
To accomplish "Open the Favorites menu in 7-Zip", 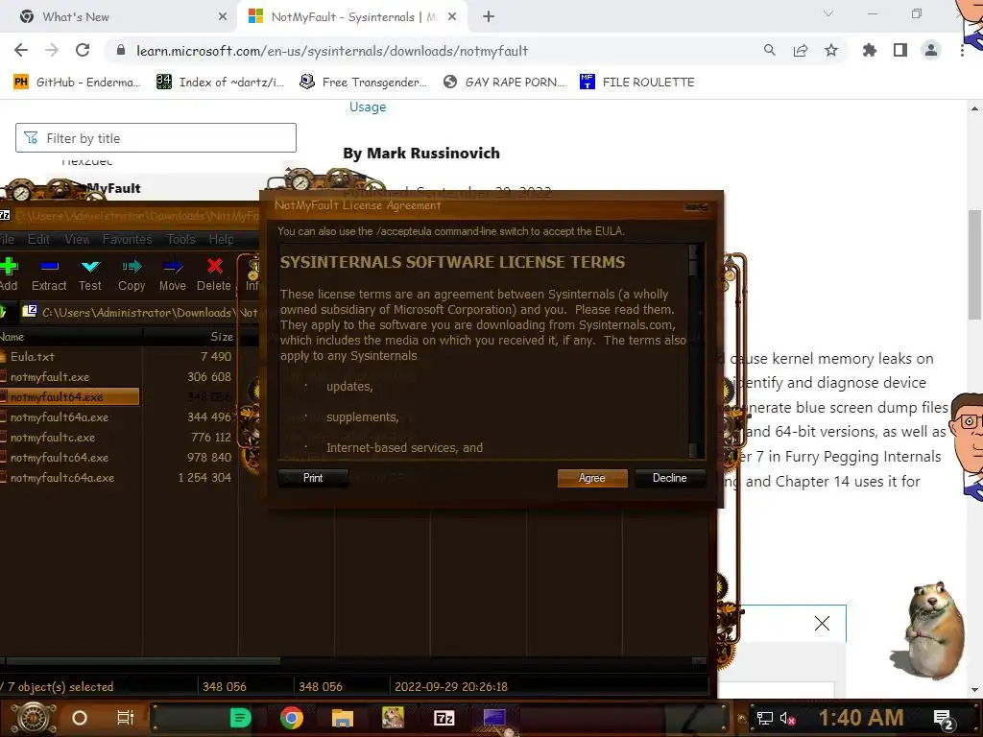I will pyautogui.click(x=128, y=239).
